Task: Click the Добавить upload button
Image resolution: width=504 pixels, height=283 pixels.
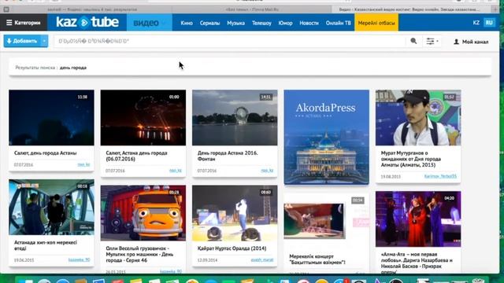Action: tap(22, 41)
